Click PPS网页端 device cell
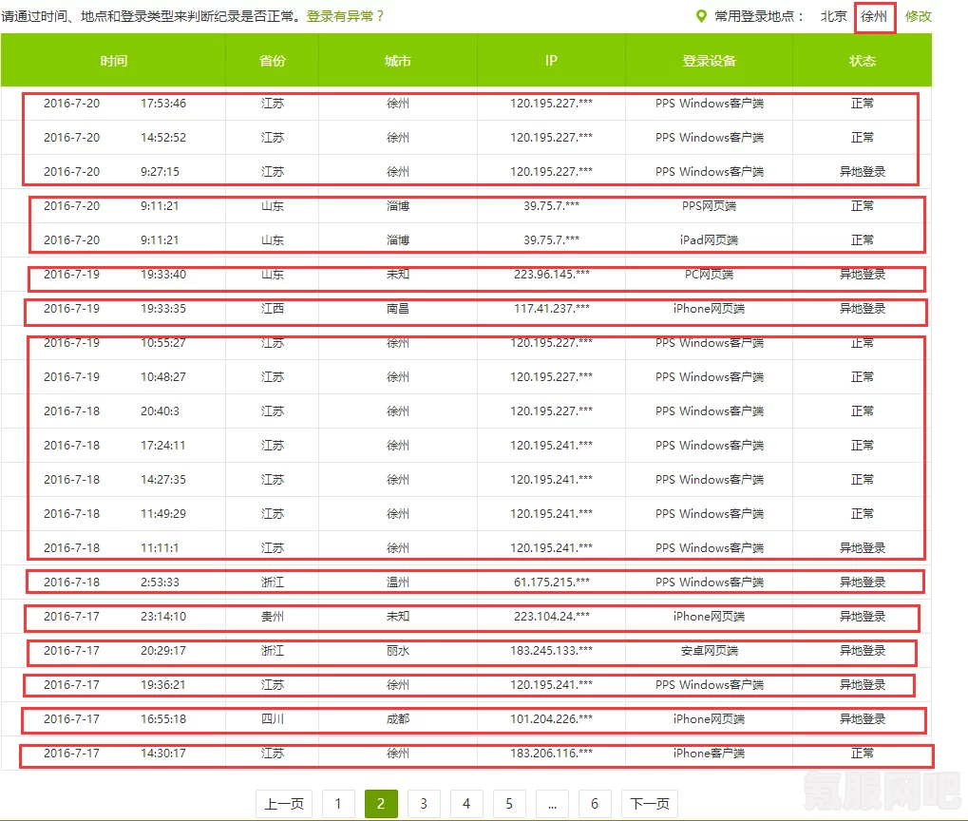Screen dimensions: 968x821 coord(710,205)
